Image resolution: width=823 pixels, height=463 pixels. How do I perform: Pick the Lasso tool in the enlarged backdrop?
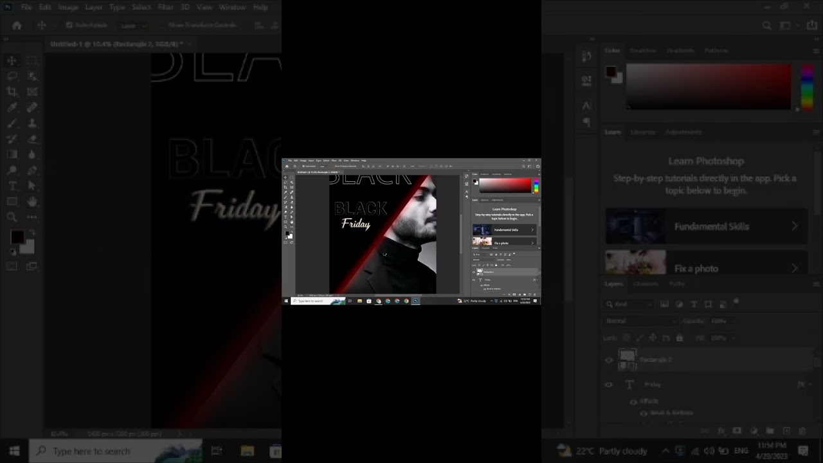coord(12,76)
